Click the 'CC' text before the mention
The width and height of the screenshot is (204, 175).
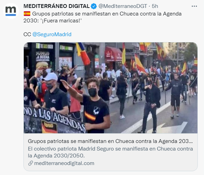[x=27, y=34]
